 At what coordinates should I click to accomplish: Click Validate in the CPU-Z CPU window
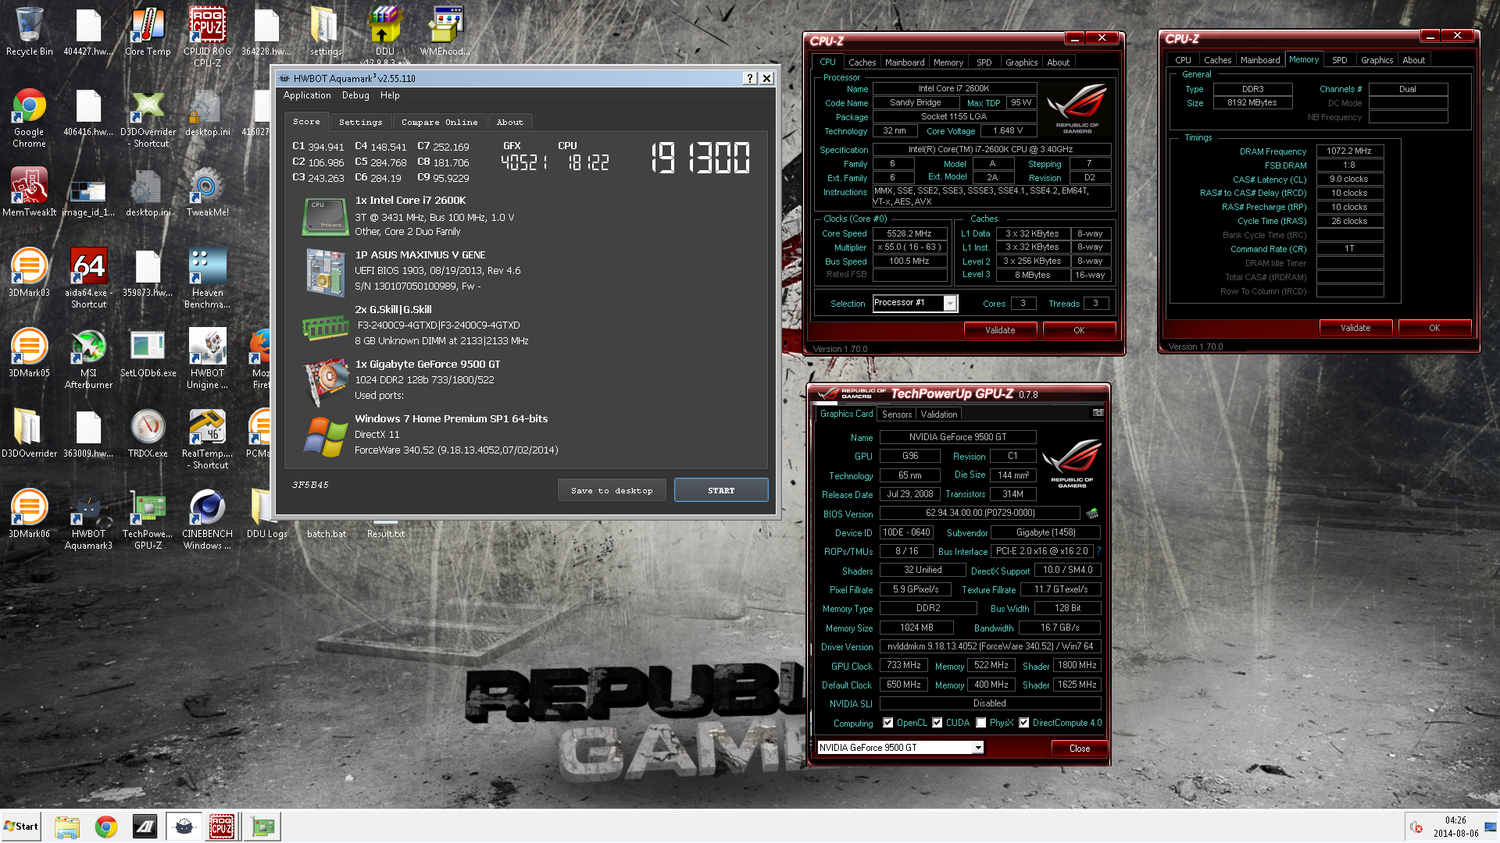click(1000, 330)
